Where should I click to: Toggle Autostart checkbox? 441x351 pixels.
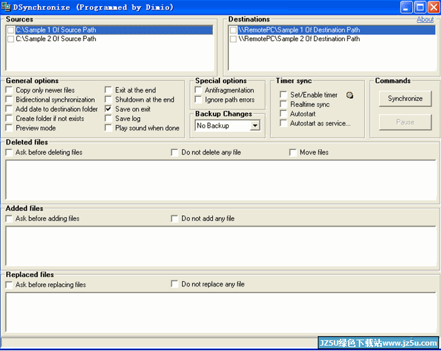tap(283, 114)
